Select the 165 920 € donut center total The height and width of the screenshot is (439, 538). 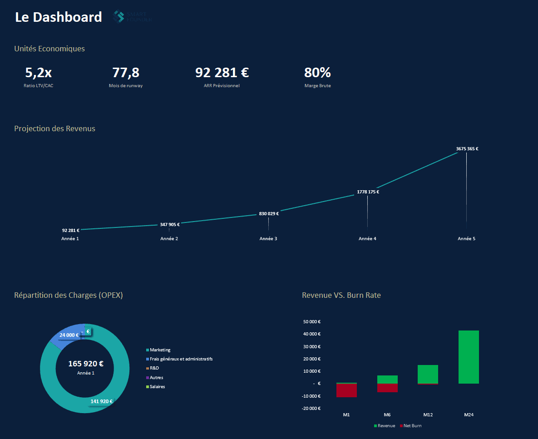[86, 364]
